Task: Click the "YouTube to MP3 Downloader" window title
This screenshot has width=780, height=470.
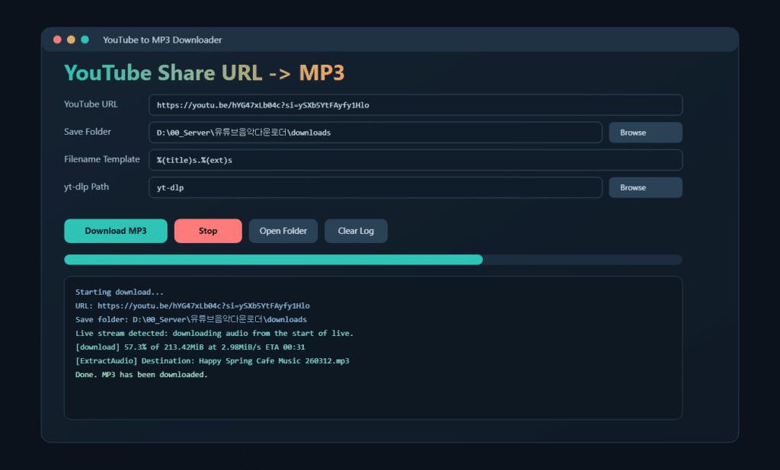Action: click(x=162, y=40)
